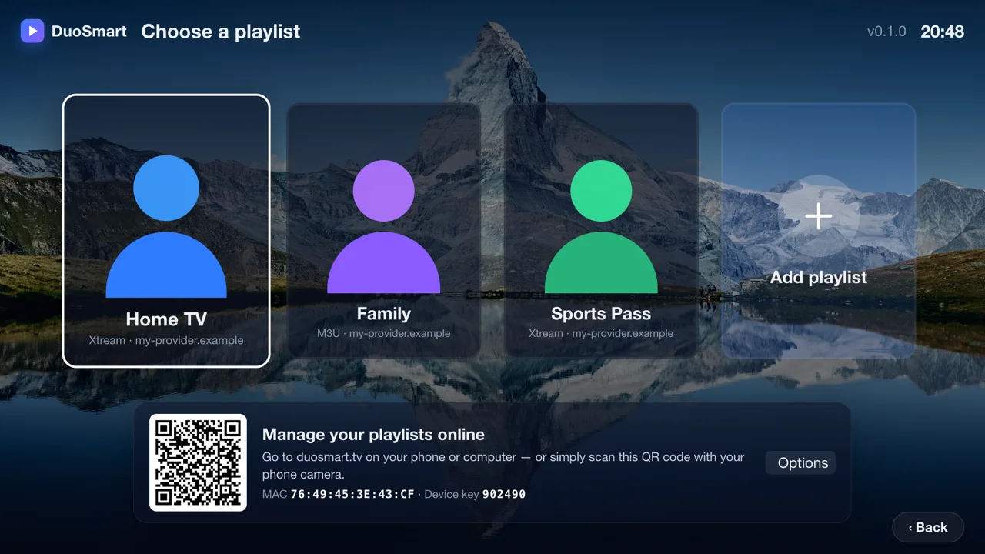Viewport: 985px width, 554px height.
Task: Click the clock showing 20:48
Action: (x=943, y=32)
